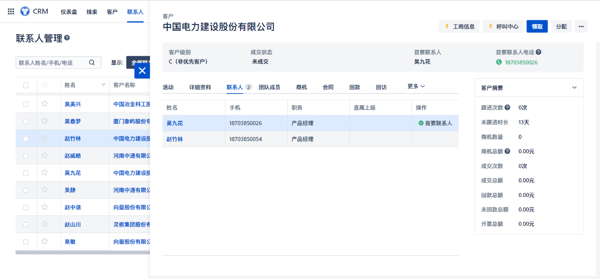Click the help icon beside 联系人管理
The width and height of the screenshot is (600, 279).
pyautogui.click(x=67, y=38)
